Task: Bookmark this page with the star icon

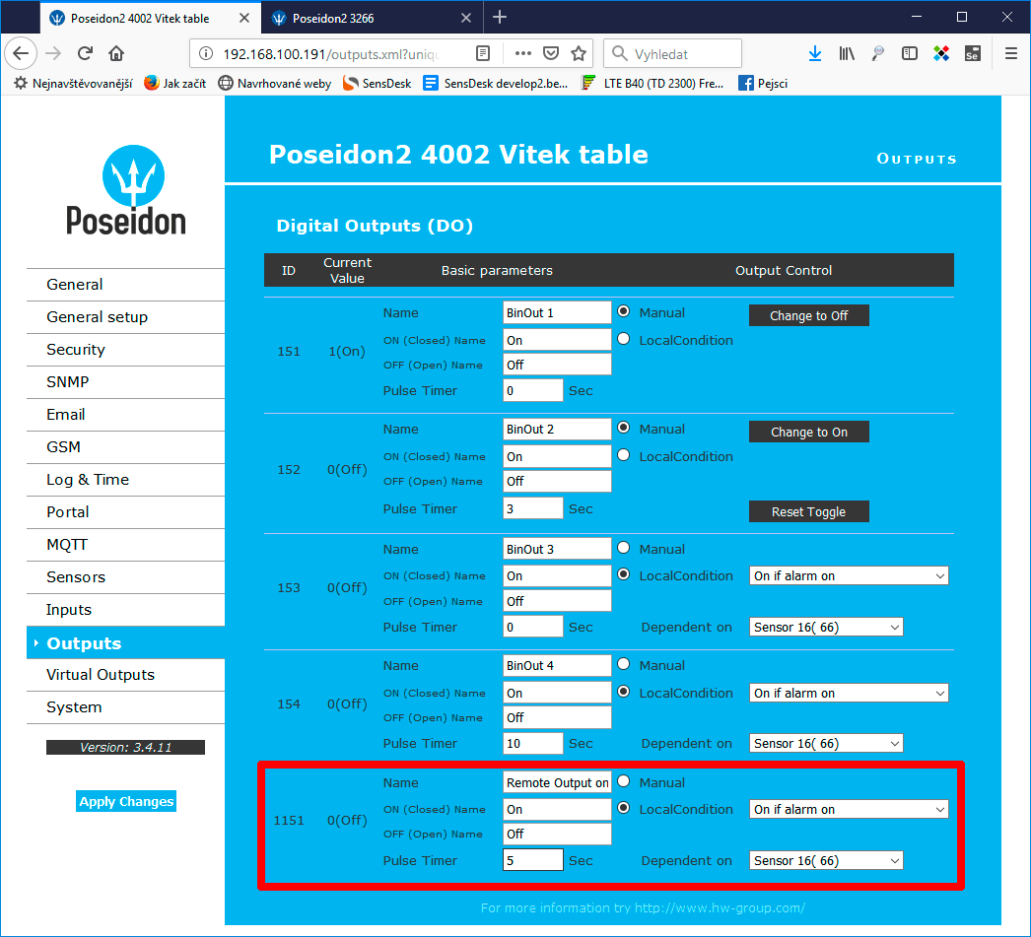Action: 579,54
